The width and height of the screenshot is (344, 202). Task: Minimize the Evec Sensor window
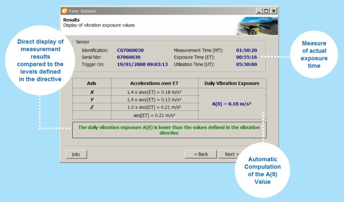click(x=259, y=11)
